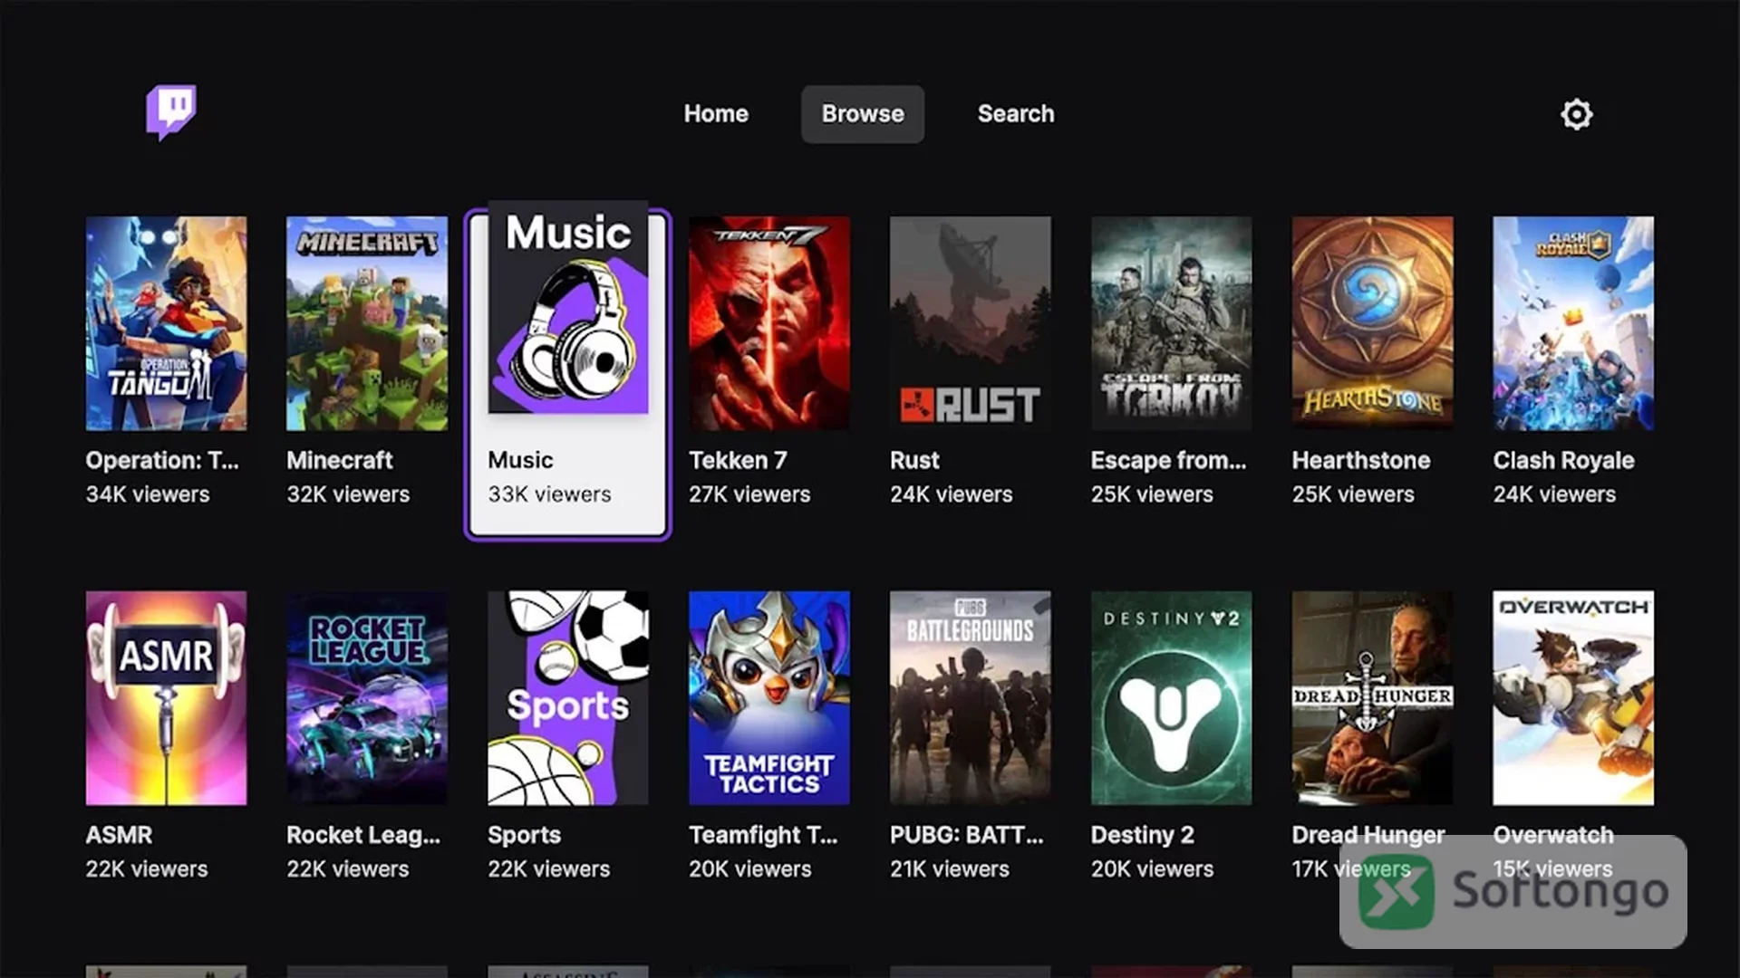
Task: Select the Browse tab
Action: [863, 114]
